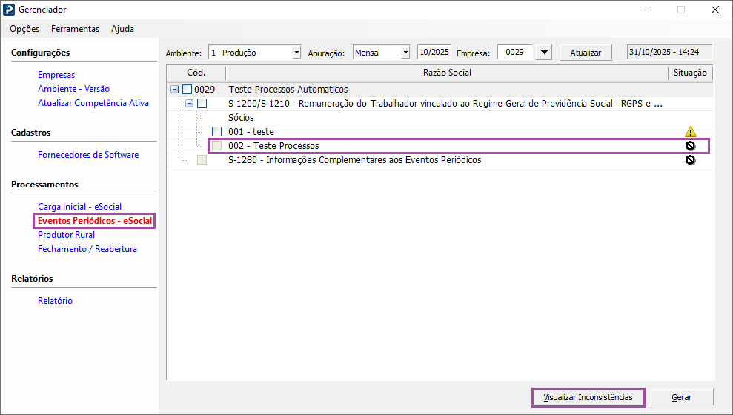Click blocked status icon on S-1280 row
Screen dimensions: 733x415
(x=690, y=160)
